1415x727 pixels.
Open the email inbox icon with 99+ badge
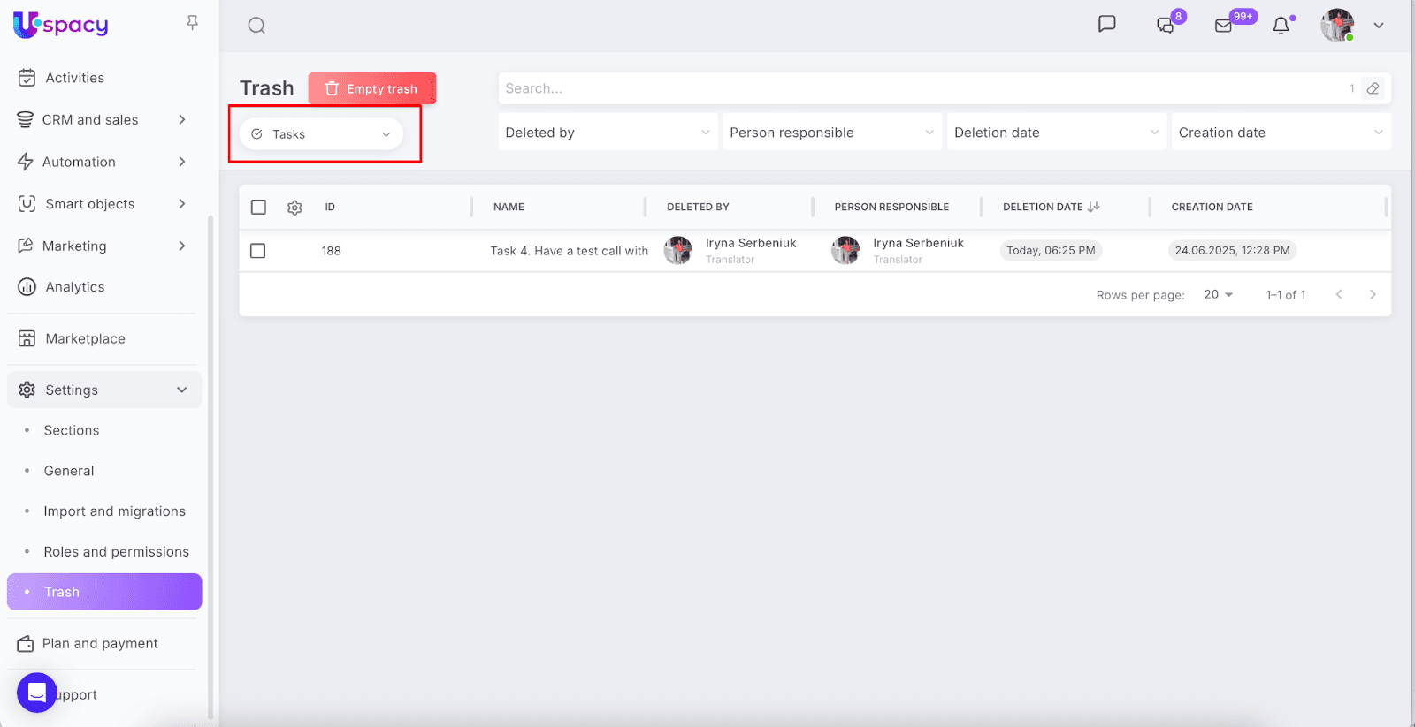pyautogui.click(x=1224, y=26)
